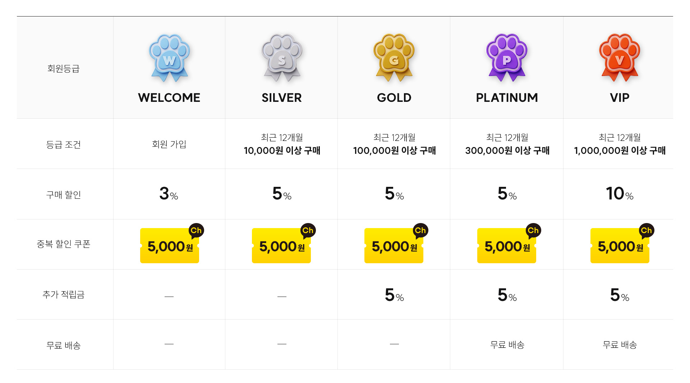Click the 3% discount for WELCOME
Image resolution: width=690 pixels, height=383 pixels.
[x=169, y=194]
